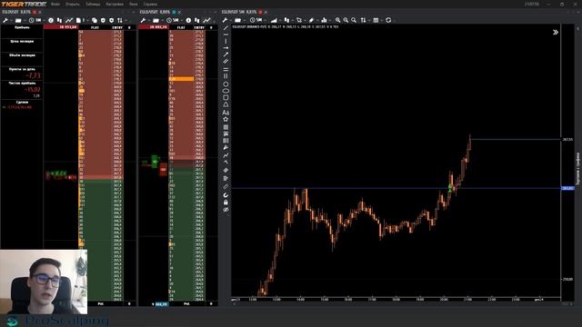Click first order book line chart icon

click(x=69, y=20)
